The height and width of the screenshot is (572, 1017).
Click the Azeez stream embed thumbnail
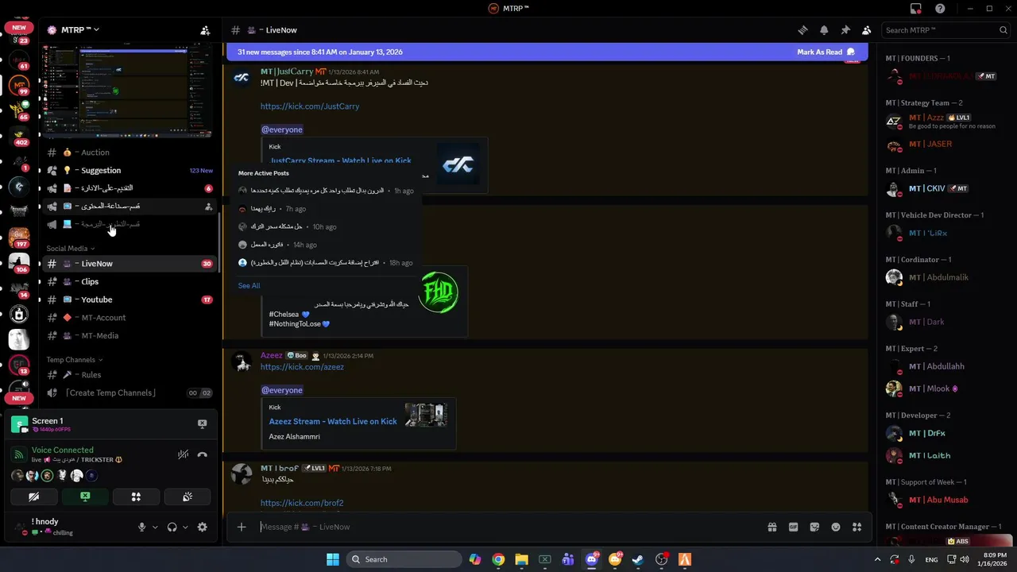pyautogui.click(x=426, y=415)
